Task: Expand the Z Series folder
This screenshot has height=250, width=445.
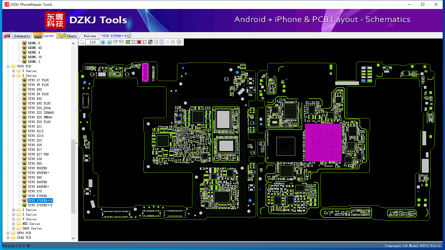Action: (x=14, y=214)
